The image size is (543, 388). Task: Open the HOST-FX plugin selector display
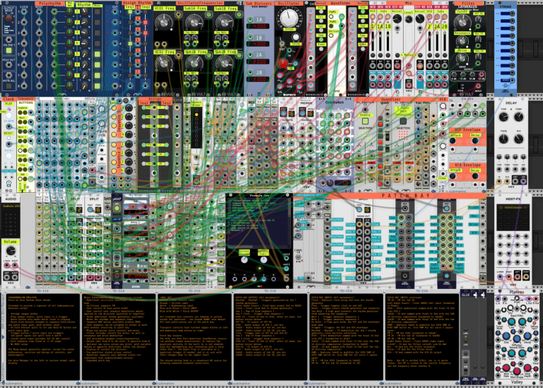[513, 217]
